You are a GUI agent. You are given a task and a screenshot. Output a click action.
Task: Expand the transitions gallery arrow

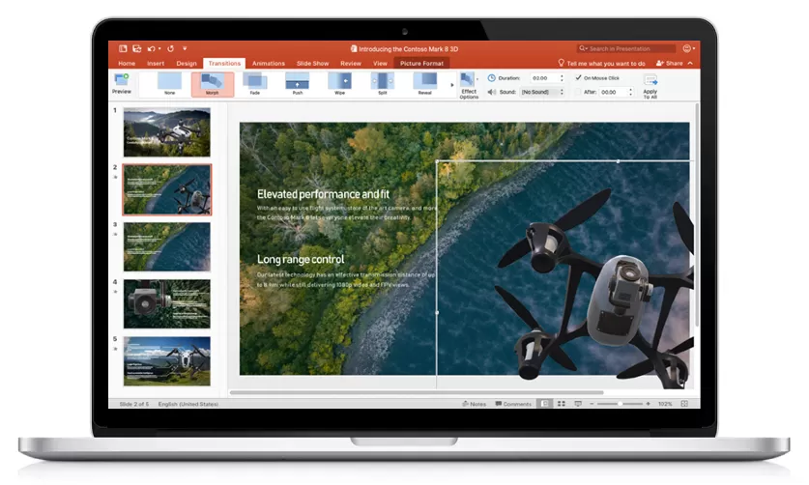click(x=451, y=84)
